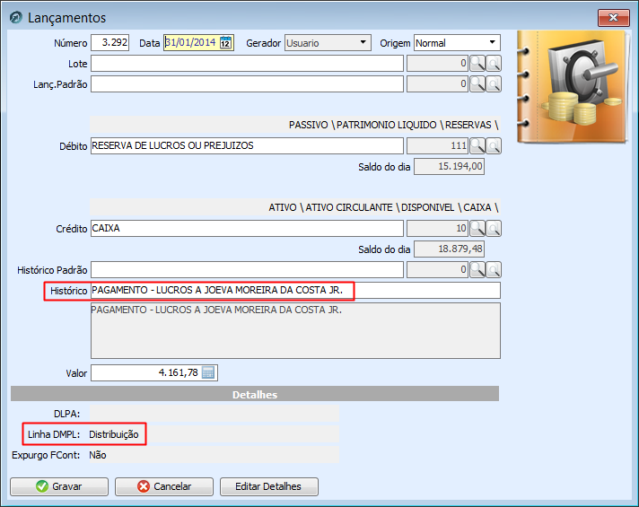Click the Débito account code 111
The image size is (639, 507).
pos(438,146)
